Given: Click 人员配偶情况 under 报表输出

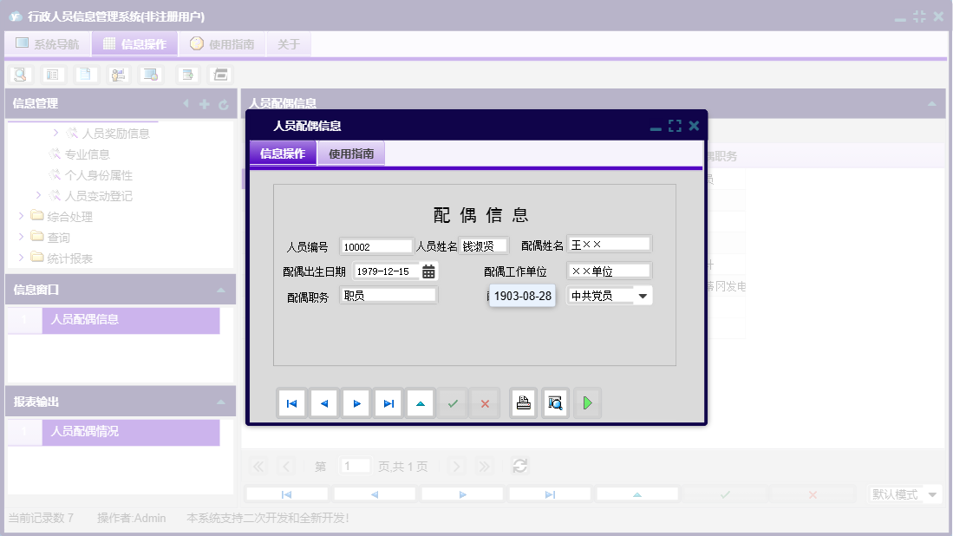Looking at the screenshot, I should pyautogui.click(x=85, y=431).
